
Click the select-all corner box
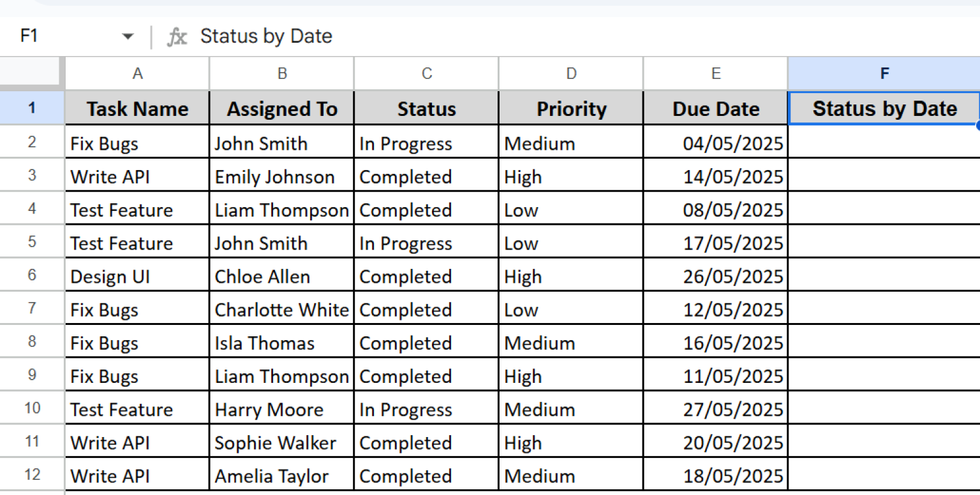point(32,74)
